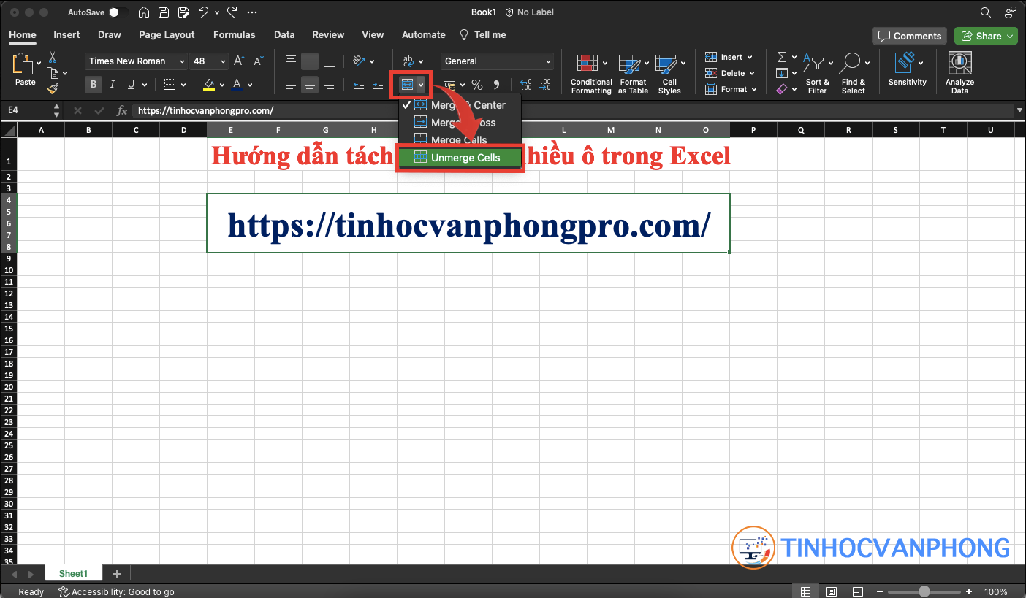The width and height of the screenshot is (1026, 598).
Task: Open the General number format dropdown
Action: (549, 61)
